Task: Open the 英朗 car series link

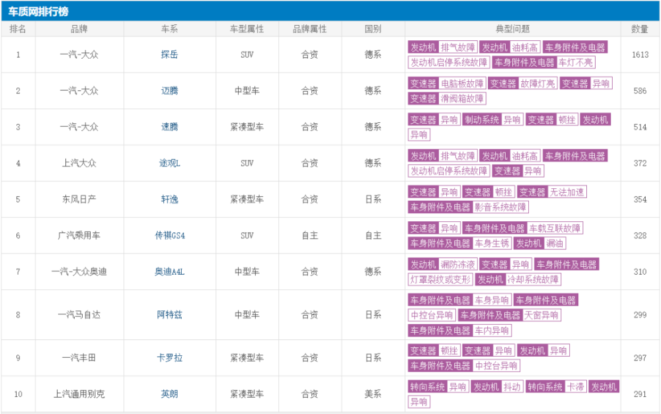Action: 169,394
